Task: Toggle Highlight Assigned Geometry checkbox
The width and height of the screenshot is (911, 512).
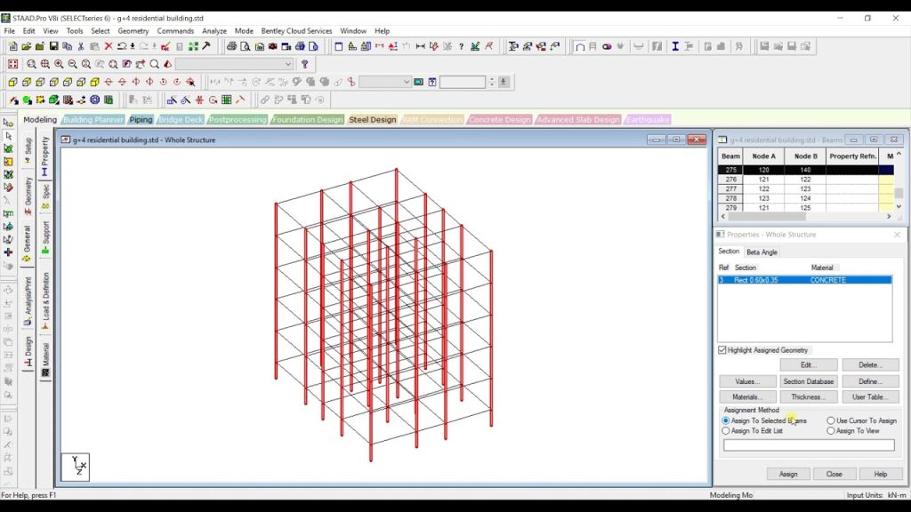Action: click(x=722, y=350)
